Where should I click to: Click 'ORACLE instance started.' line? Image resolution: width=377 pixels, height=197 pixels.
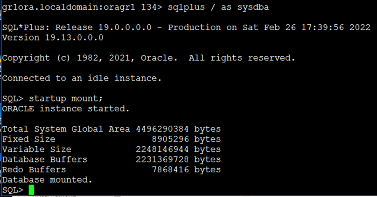tap(66, 109)
